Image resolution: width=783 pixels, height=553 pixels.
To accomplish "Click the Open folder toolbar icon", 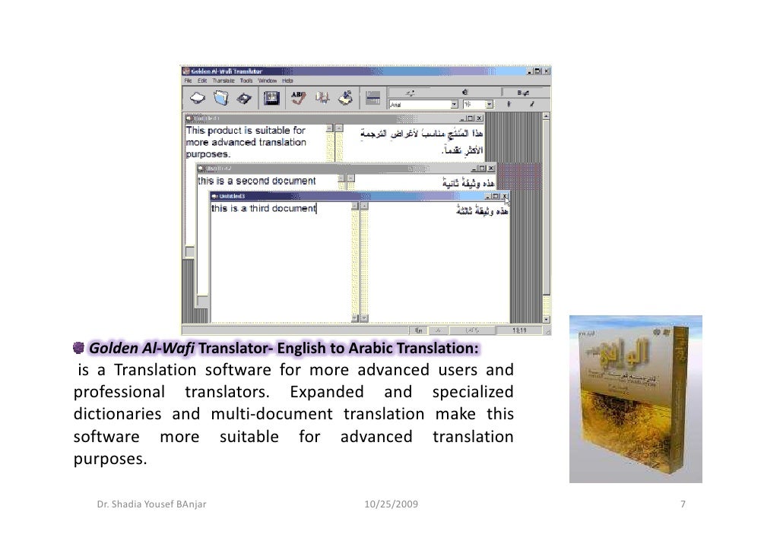I will pos(220,98).
